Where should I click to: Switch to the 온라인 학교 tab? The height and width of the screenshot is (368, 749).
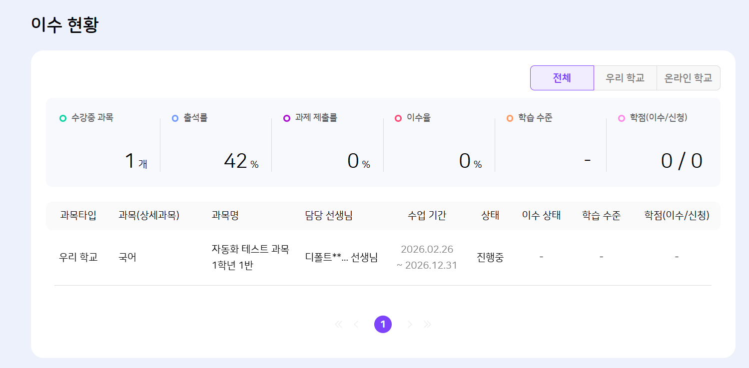[x=688, y=78]
